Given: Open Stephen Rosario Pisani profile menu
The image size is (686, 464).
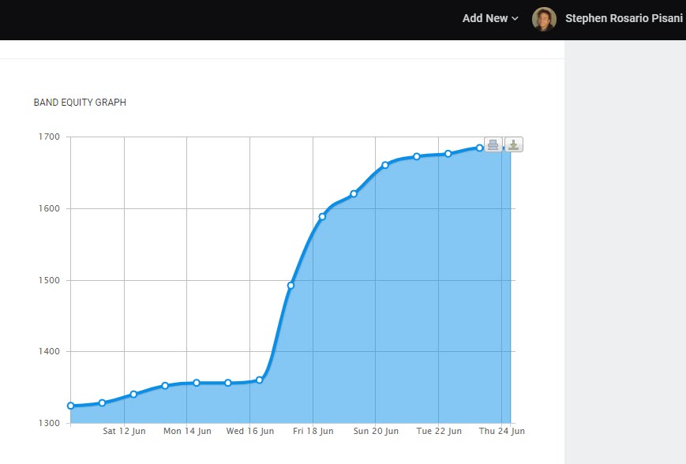Looking at the screenshot, I should pos(624,19).
